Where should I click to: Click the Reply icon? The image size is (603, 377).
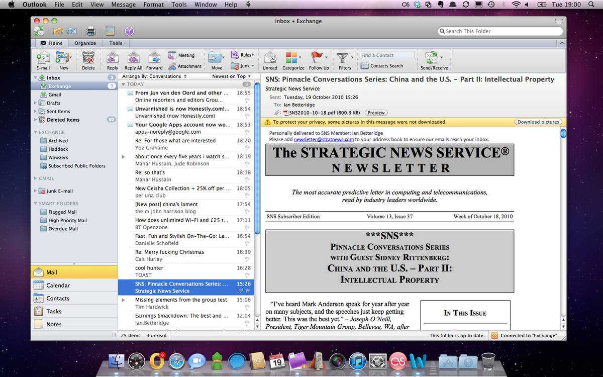(113, 57)
